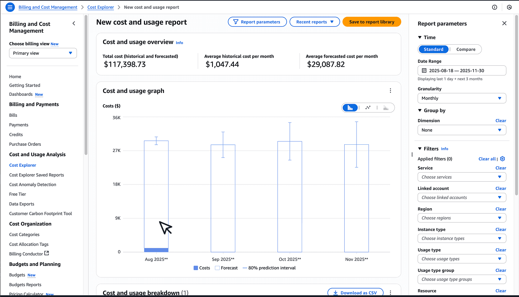519x297 pixels.
Task: Click Clear all filters link
Action: pyautogui.click(x=487, y=159)
